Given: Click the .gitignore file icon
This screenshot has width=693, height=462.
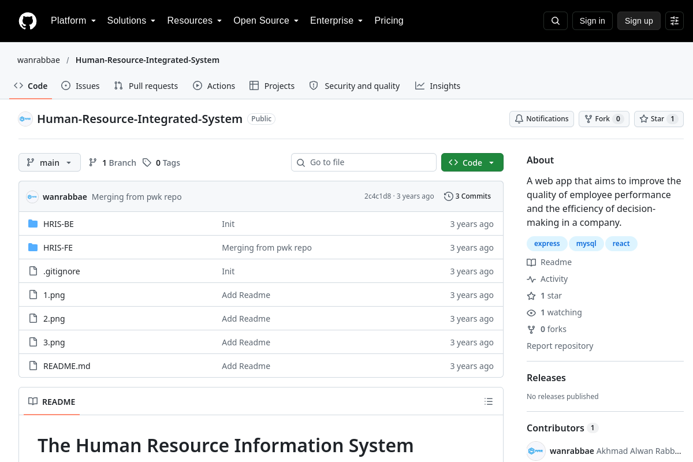Looking at the screenshot, I should [33, 271].
